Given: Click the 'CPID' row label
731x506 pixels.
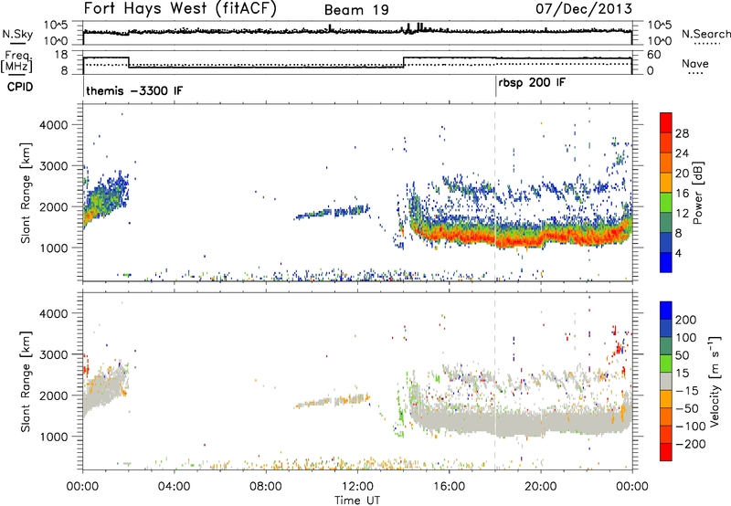Looking at the screenshot, I should click(x=20, y=87).
